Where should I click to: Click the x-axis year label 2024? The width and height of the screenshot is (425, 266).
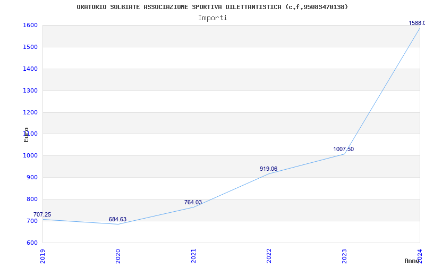pyautogui.click(x=420, y=256)
